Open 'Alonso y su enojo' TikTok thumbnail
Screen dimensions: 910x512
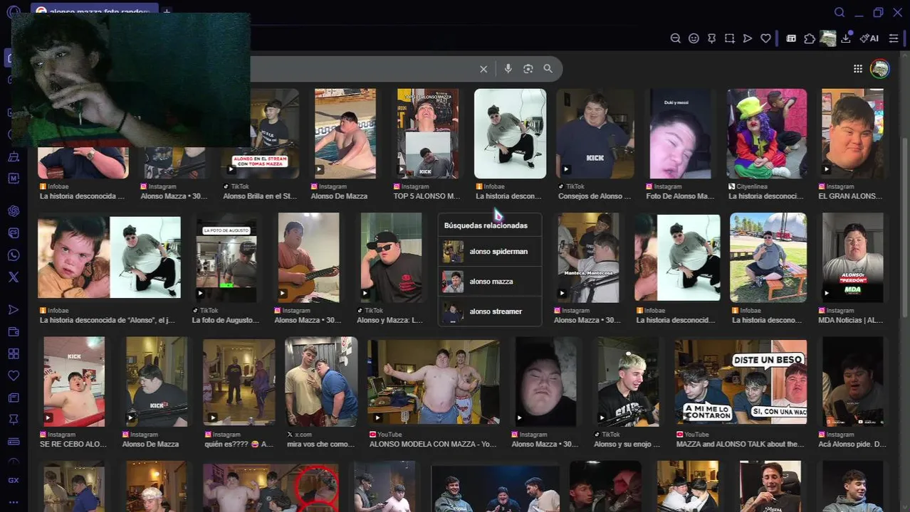pyautogui.click(x=628, y=381)
